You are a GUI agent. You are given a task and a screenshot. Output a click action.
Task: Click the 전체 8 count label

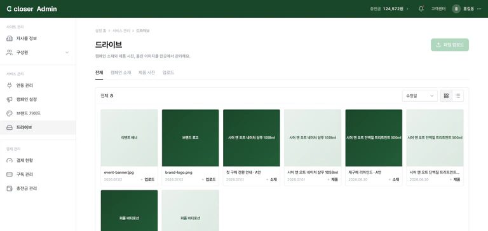click(107, 95)
